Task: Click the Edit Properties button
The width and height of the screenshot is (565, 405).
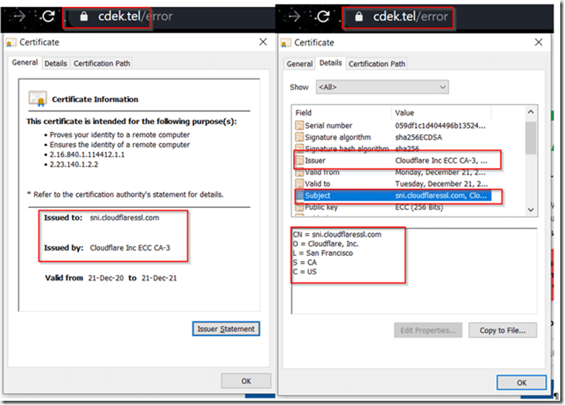Action: pyautogui.click(x=428, y=330)
